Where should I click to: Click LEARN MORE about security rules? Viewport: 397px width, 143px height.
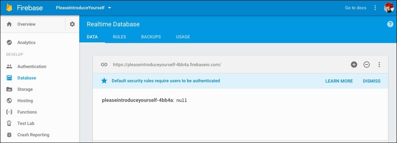[x=339, y=81]
